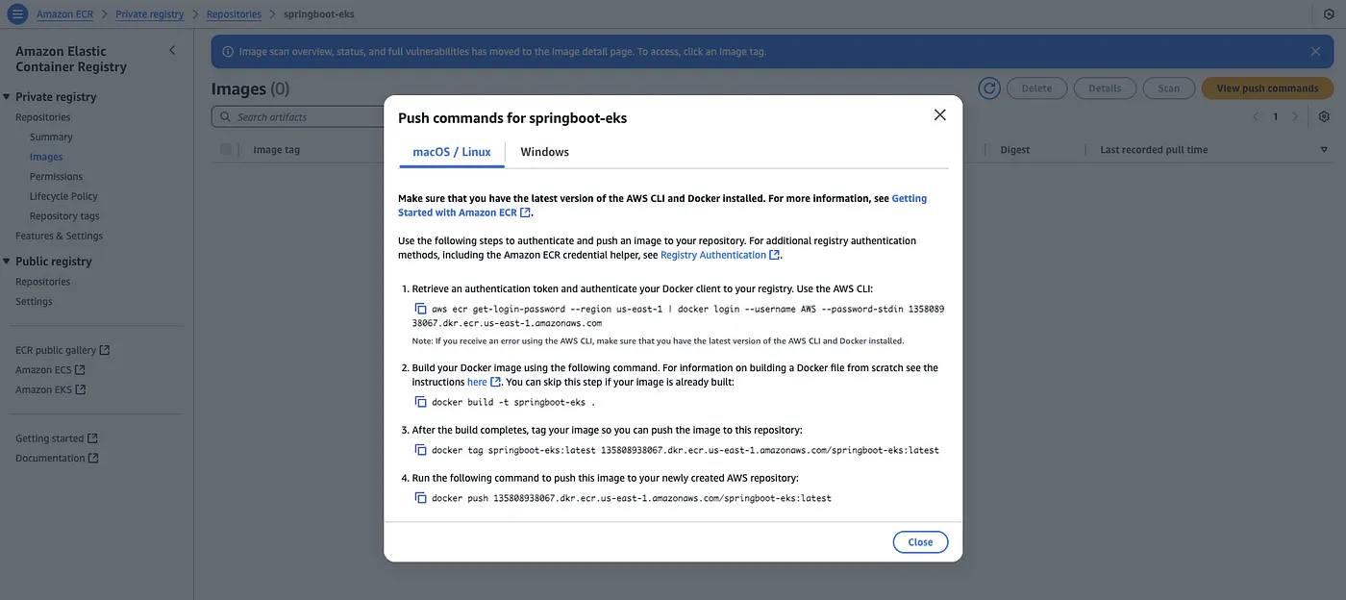The image size is (1346, 600).
Task: Collapse the Private registry section
Action: point(7,97)
